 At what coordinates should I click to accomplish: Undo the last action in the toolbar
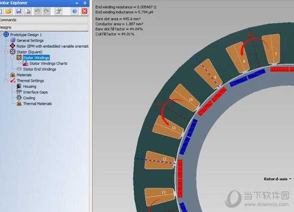(x=37, y=11)
